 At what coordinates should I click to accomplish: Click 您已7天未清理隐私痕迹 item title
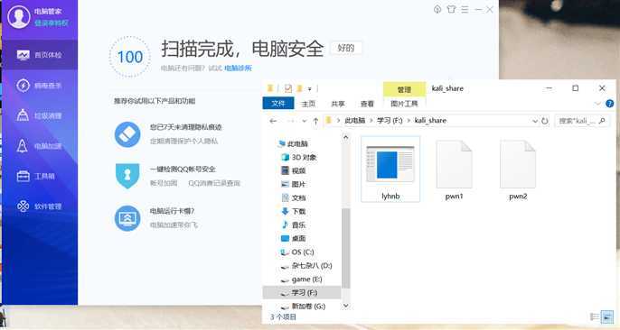coord(186,127)
